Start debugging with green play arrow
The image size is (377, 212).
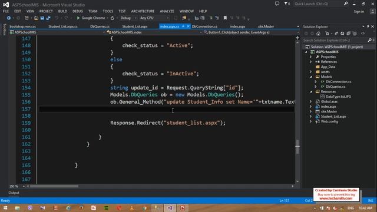(x=78, y=18)
